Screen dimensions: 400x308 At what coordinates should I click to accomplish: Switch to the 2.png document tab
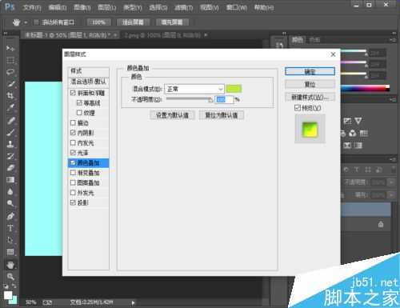click(163, 35)
